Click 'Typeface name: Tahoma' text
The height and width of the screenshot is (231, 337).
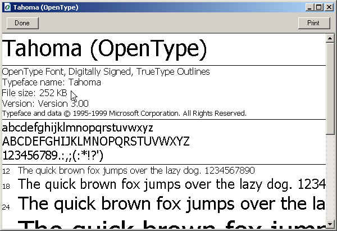(x=52, y=83)
